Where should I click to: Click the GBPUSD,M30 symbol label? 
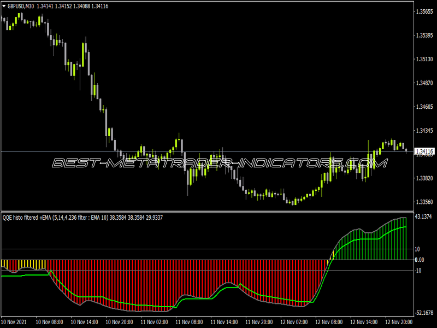click(21, 6)
